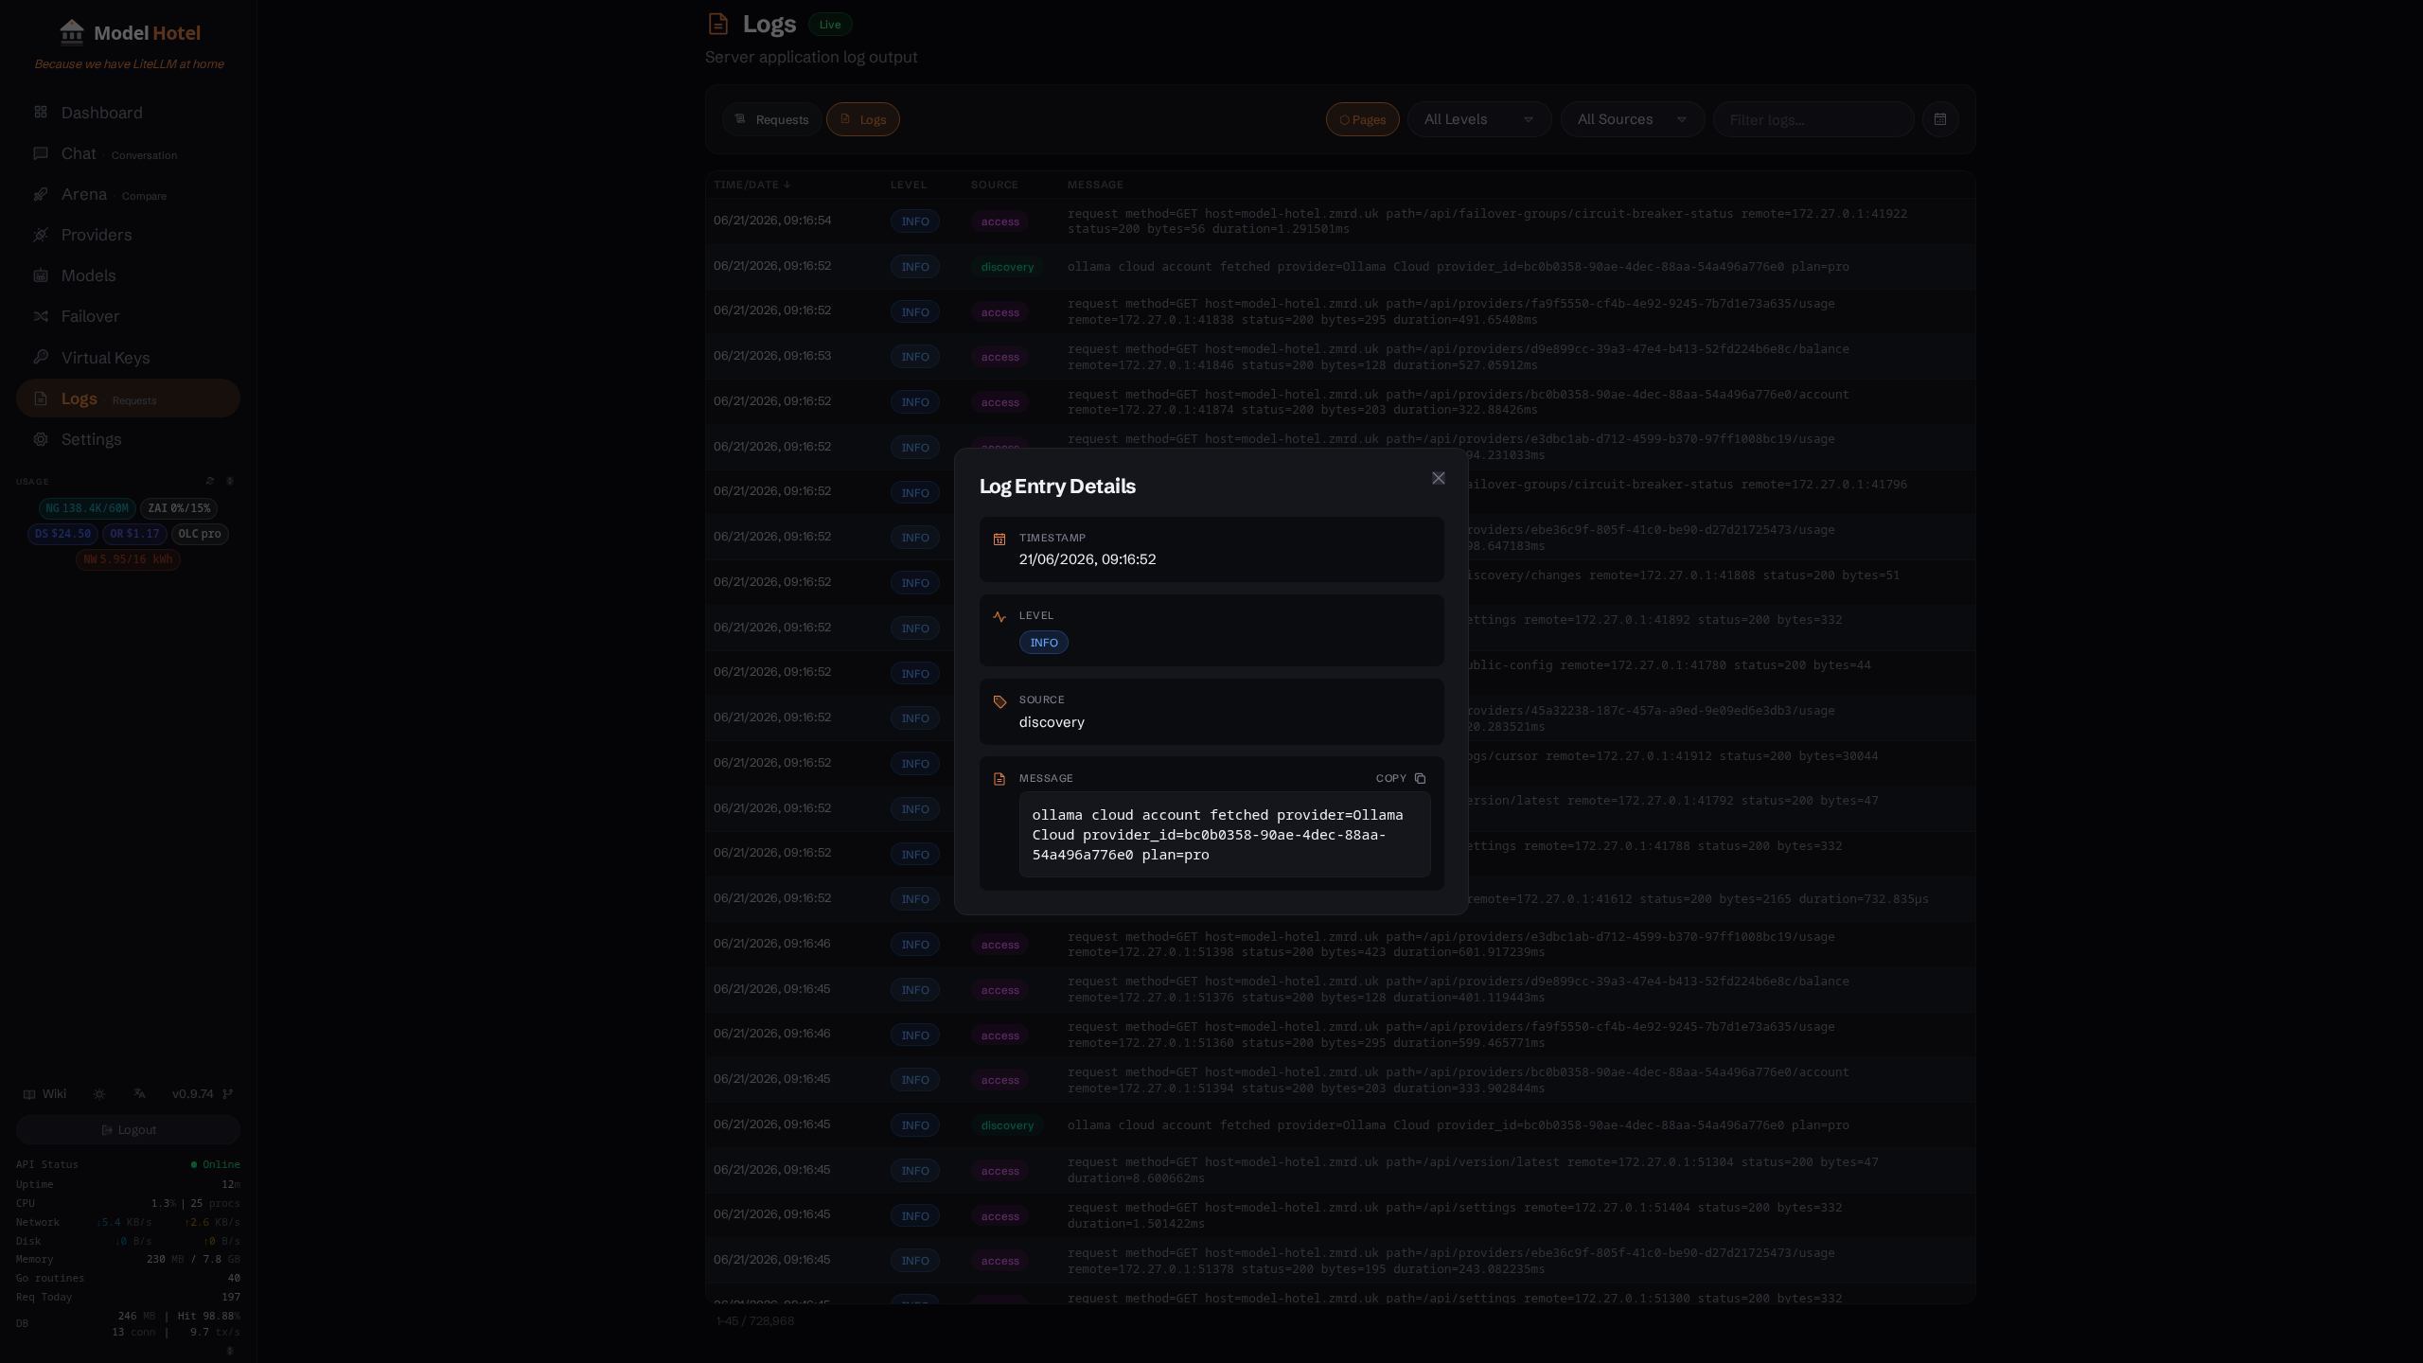The width and height of the screenshot is (2423, 1363).
Task: Click the discovery source badge at 09:16:52
Action: 1007,267
